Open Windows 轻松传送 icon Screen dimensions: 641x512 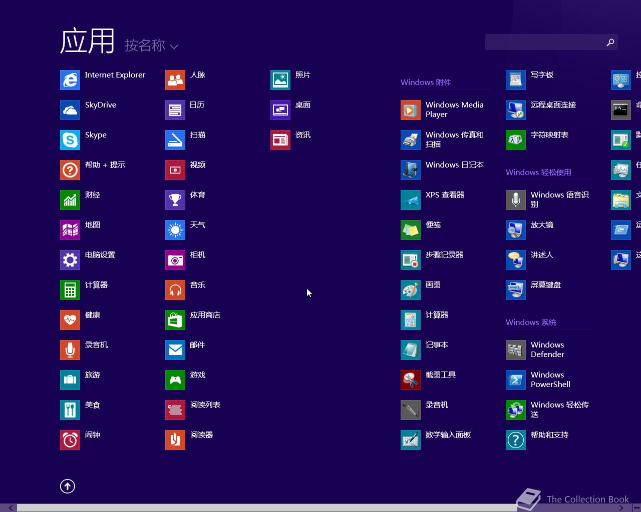click(x=516, y=410)
